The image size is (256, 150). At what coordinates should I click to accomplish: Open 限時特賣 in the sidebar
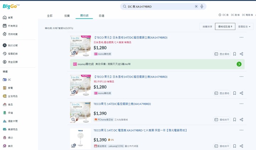coord(10,34)
